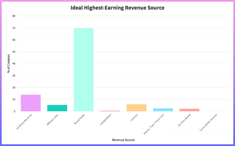Click the 10 tick on y-axis
This screenshot has width=235, height=146.
14,99
